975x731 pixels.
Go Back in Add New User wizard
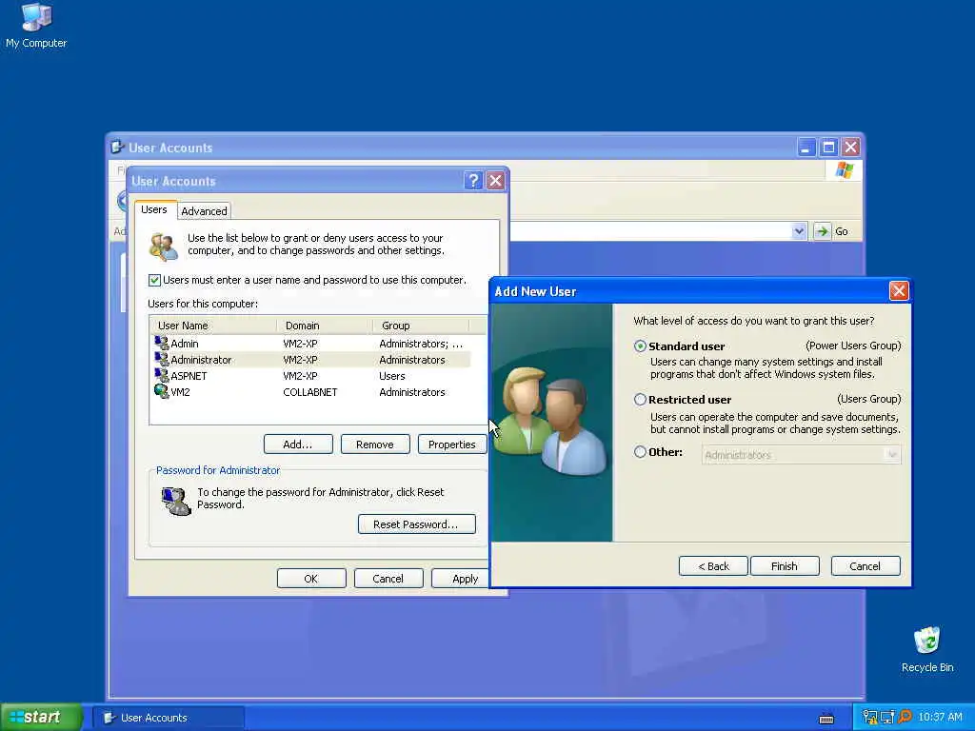713,566
